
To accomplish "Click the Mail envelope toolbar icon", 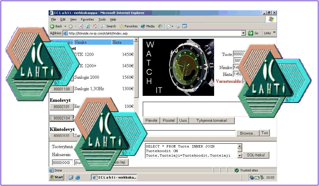I will pyautogui.click(x=169, y=26).
